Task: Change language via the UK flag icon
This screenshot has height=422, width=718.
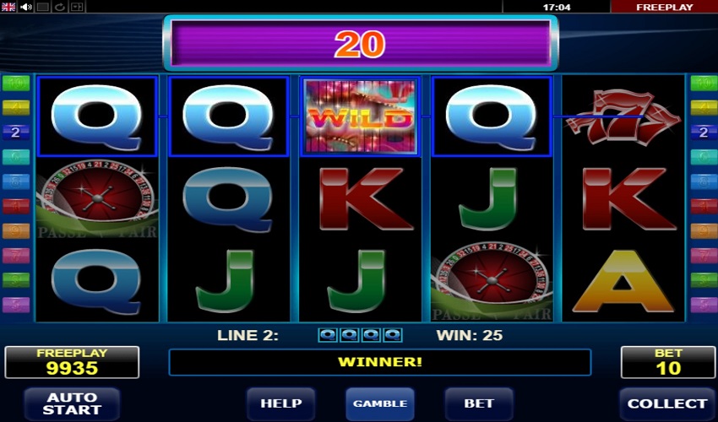Action: point(8,7)
